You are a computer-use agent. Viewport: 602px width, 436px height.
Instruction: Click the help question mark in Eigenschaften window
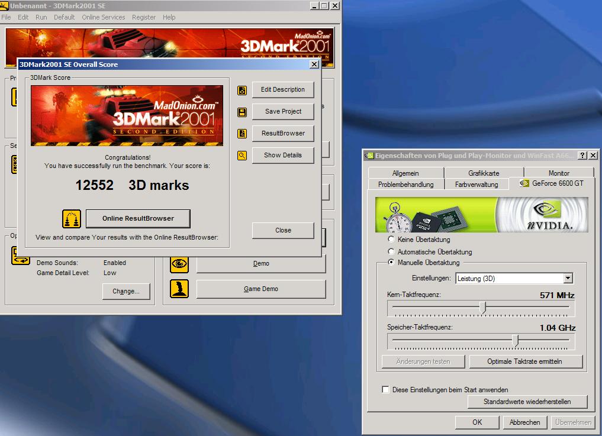tap(583, 155)
